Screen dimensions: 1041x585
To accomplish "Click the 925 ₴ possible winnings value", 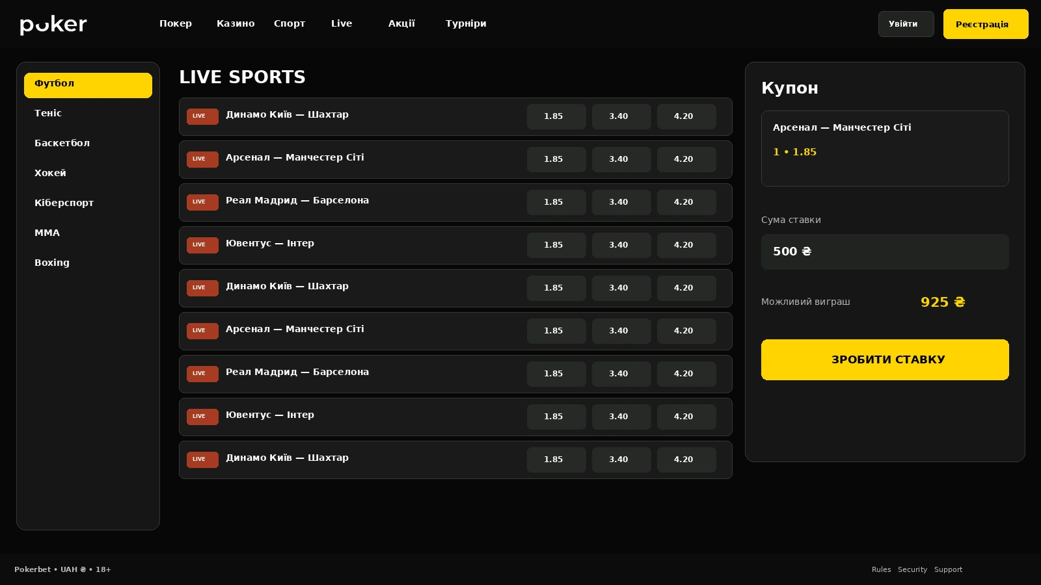I will click(943, 302).
